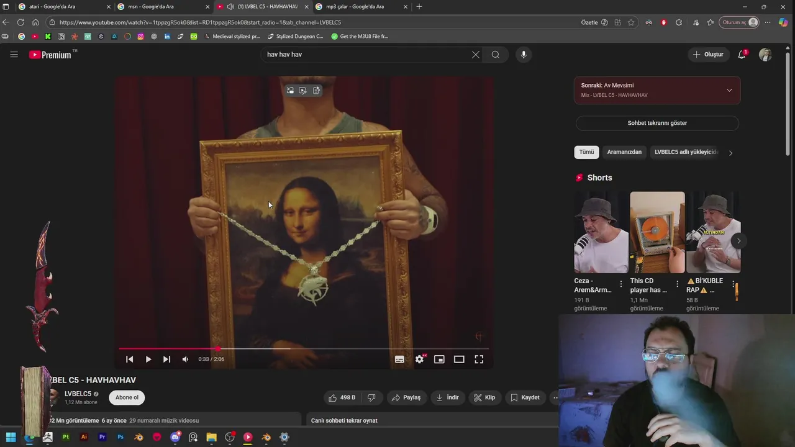Open Get the M3U8 File bookmark

point(360,37)
